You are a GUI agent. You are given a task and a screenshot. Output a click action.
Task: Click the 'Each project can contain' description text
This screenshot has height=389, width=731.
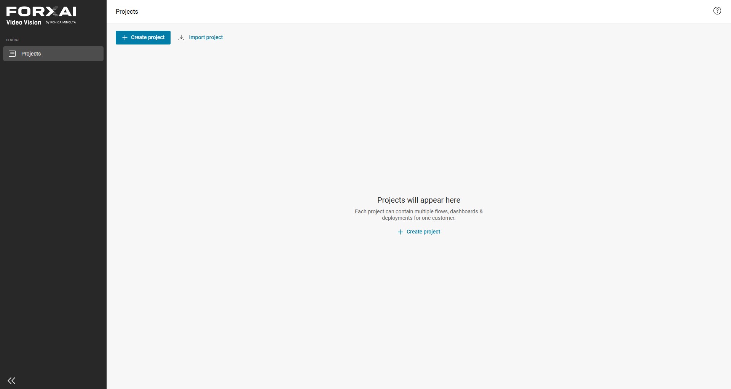[x=419, y=215]
